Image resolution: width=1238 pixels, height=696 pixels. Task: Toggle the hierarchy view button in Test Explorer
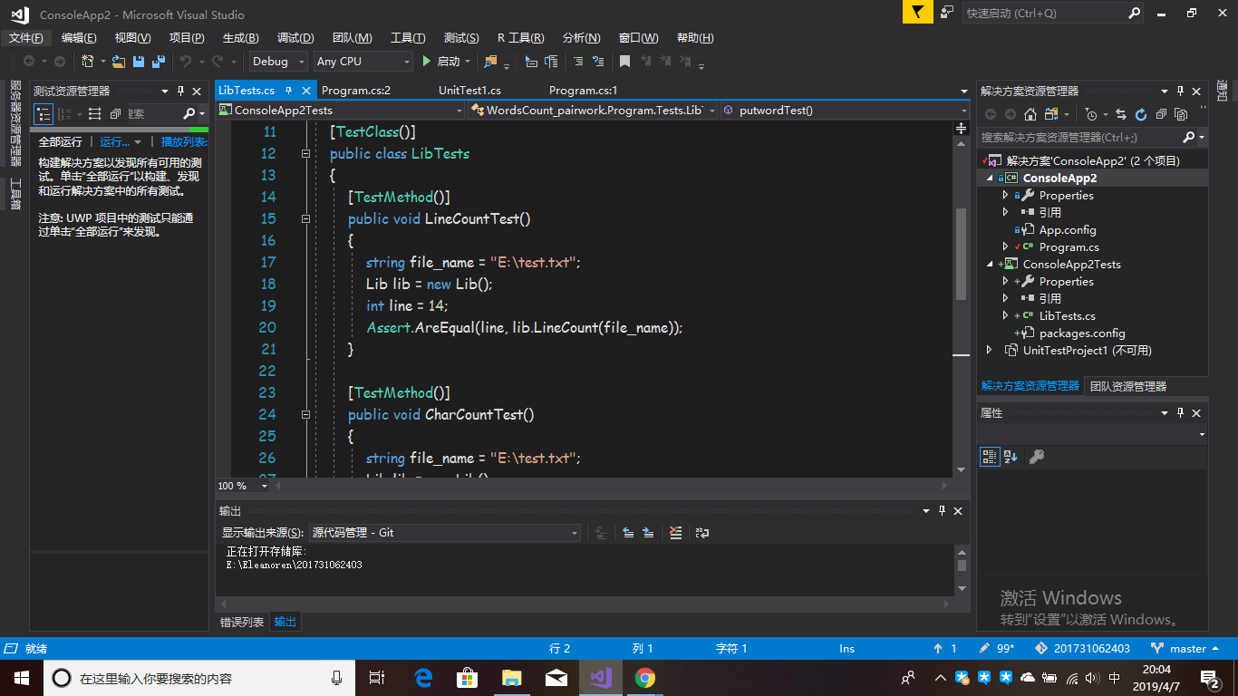(x=44, y=114)
